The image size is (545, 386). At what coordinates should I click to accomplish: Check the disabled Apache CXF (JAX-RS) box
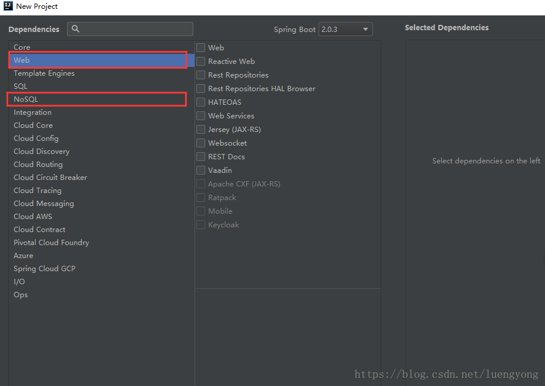click(201, 184)
